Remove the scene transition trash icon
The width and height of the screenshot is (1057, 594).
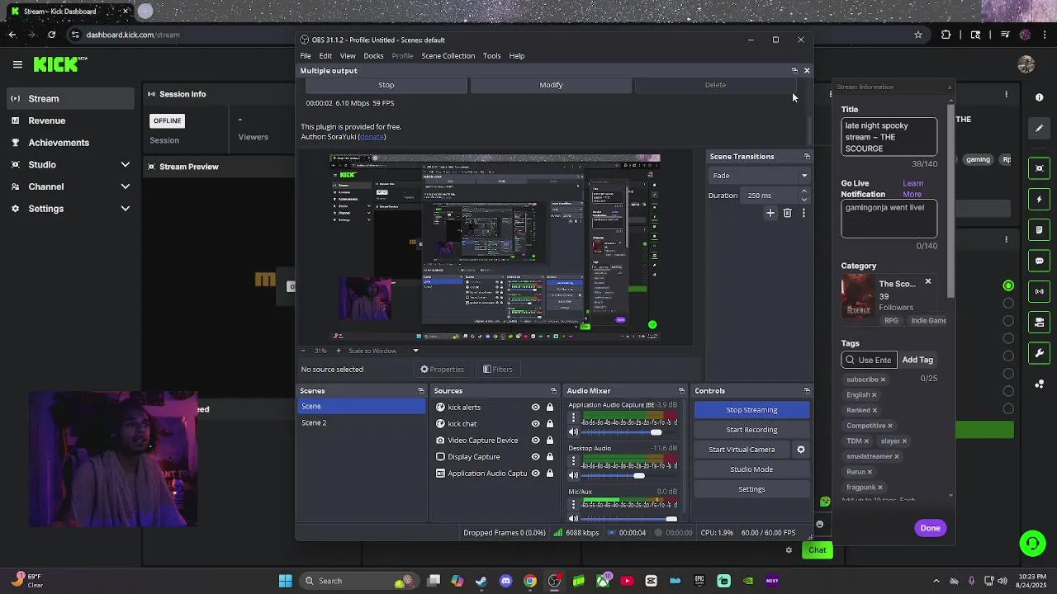pyautogui.click(x=787, y=213)
